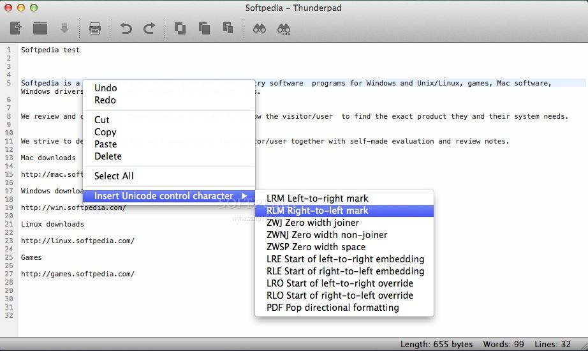Viewport: 588px width, 351px height.
Task: Insert ZWJ Zero width joiner
Action: [x=344, y=223]
